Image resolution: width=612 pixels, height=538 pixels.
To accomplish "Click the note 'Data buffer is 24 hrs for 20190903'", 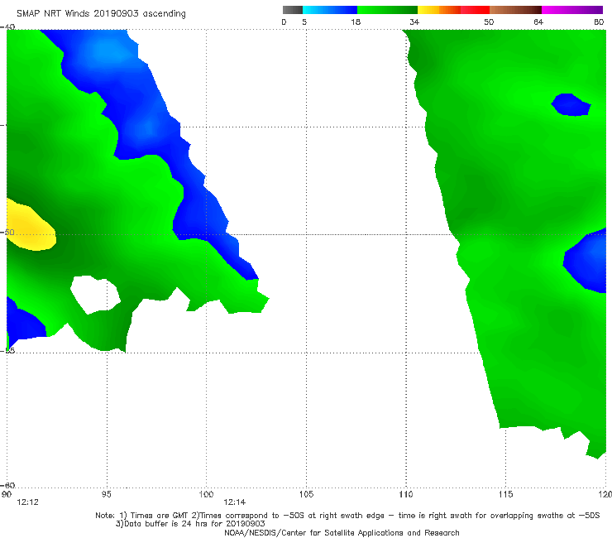I will click(190, 524).
